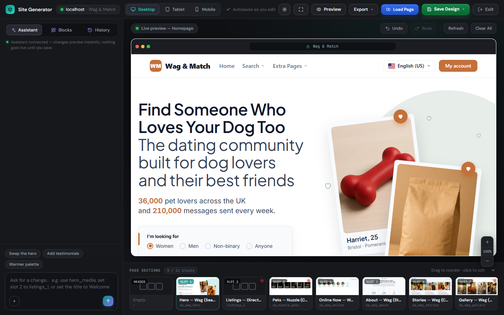Select the Men radio option
This screenshot has height=315, width=504.
click(183, 246)
